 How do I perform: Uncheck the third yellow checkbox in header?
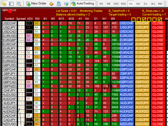[144, 19]
